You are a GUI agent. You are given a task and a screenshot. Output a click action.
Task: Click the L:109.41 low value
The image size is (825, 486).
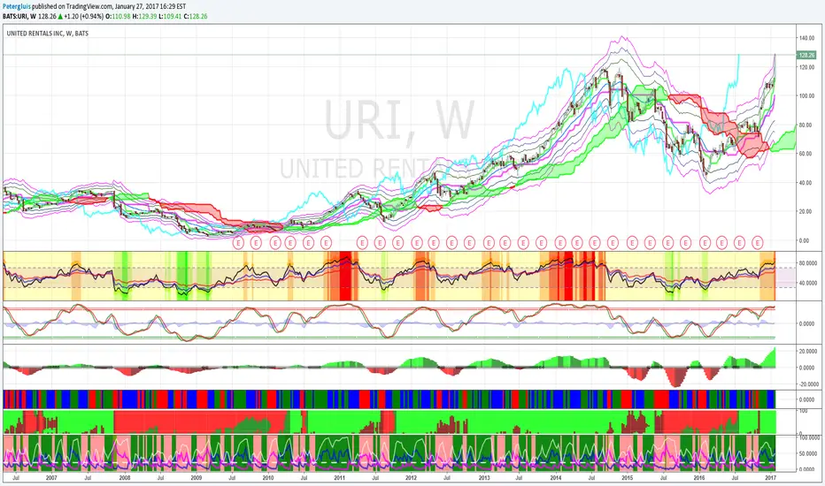point(170,16)
